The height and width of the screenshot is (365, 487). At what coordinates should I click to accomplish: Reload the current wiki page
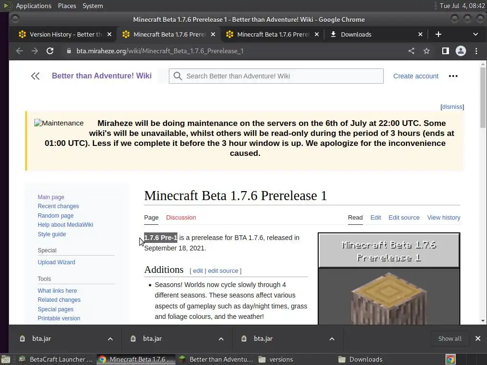tap(49, 51)
